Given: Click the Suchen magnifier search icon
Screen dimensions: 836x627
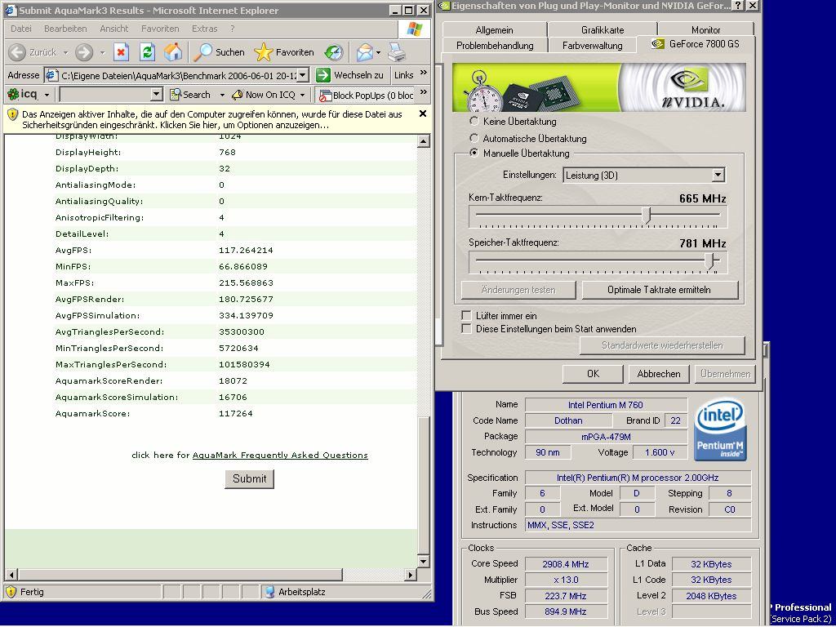Looking at the screenshot, I should [202, 52].
